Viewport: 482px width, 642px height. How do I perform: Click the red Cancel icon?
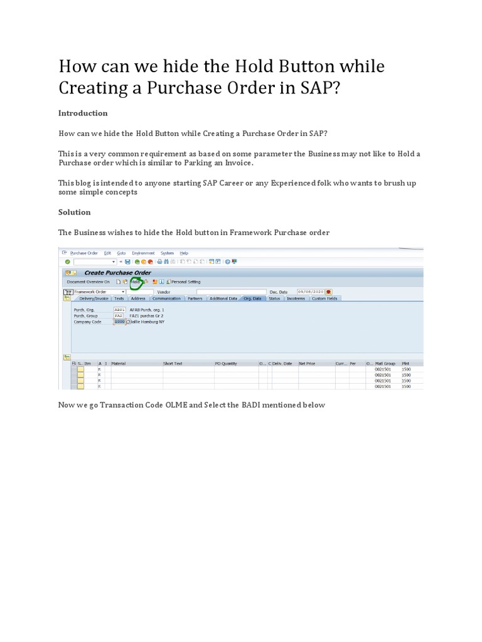tap(151, 262)
